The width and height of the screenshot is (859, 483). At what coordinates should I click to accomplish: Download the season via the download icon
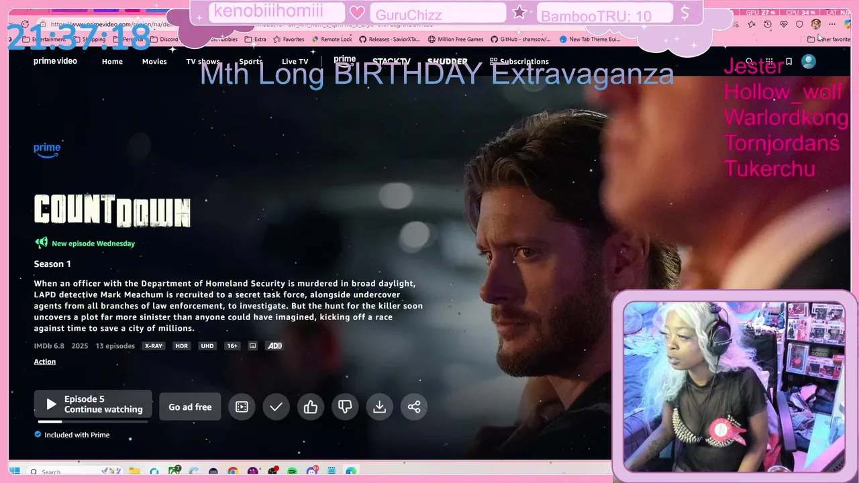[379, 407]
